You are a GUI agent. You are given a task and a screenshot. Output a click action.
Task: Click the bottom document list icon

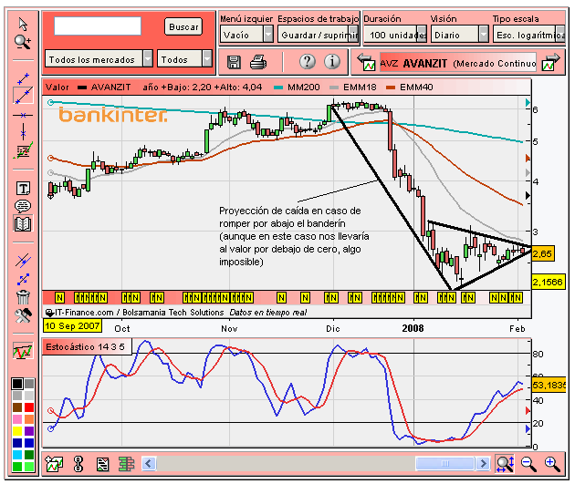[x=102, y=464]
